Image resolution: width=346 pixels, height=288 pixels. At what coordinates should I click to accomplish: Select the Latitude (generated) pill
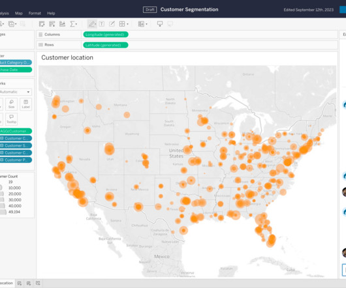click(106, 45)
